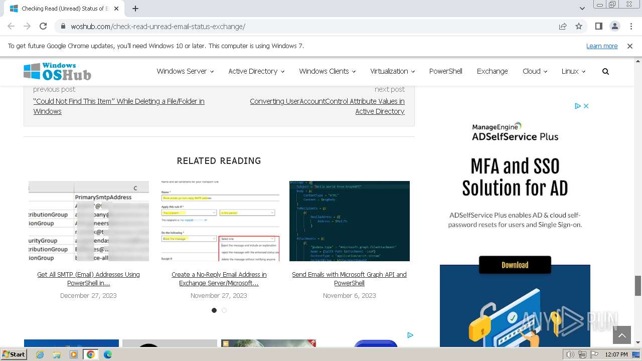
Task: Open the Exchange menu item
Action: click(x=492, y=71)
